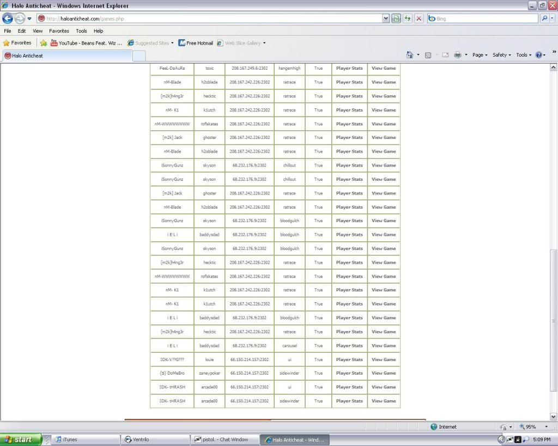Click the Compatibility View icon

pyautogui.click(x=396, y=19)
